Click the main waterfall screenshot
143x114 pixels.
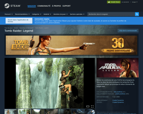[x=50, y=83]
